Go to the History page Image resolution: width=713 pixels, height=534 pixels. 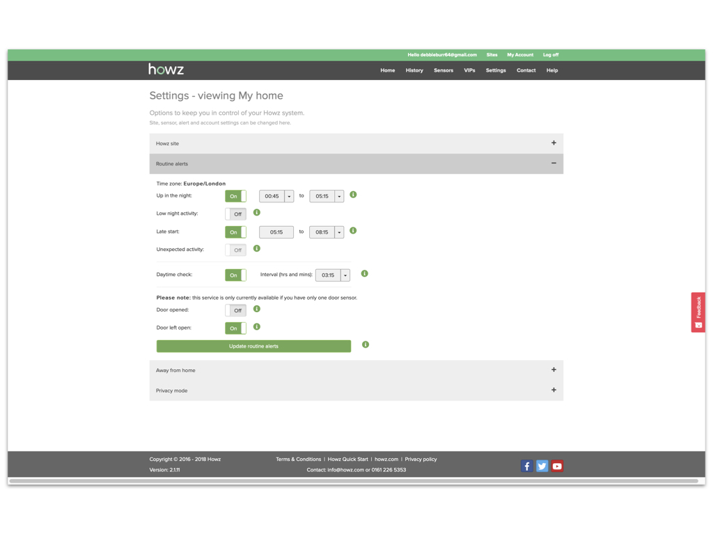point(414,70)
